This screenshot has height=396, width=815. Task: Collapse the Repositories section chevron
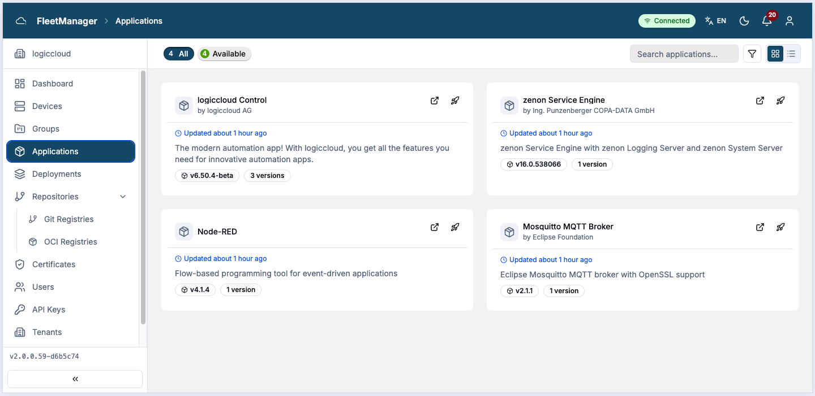pos(123,197)
